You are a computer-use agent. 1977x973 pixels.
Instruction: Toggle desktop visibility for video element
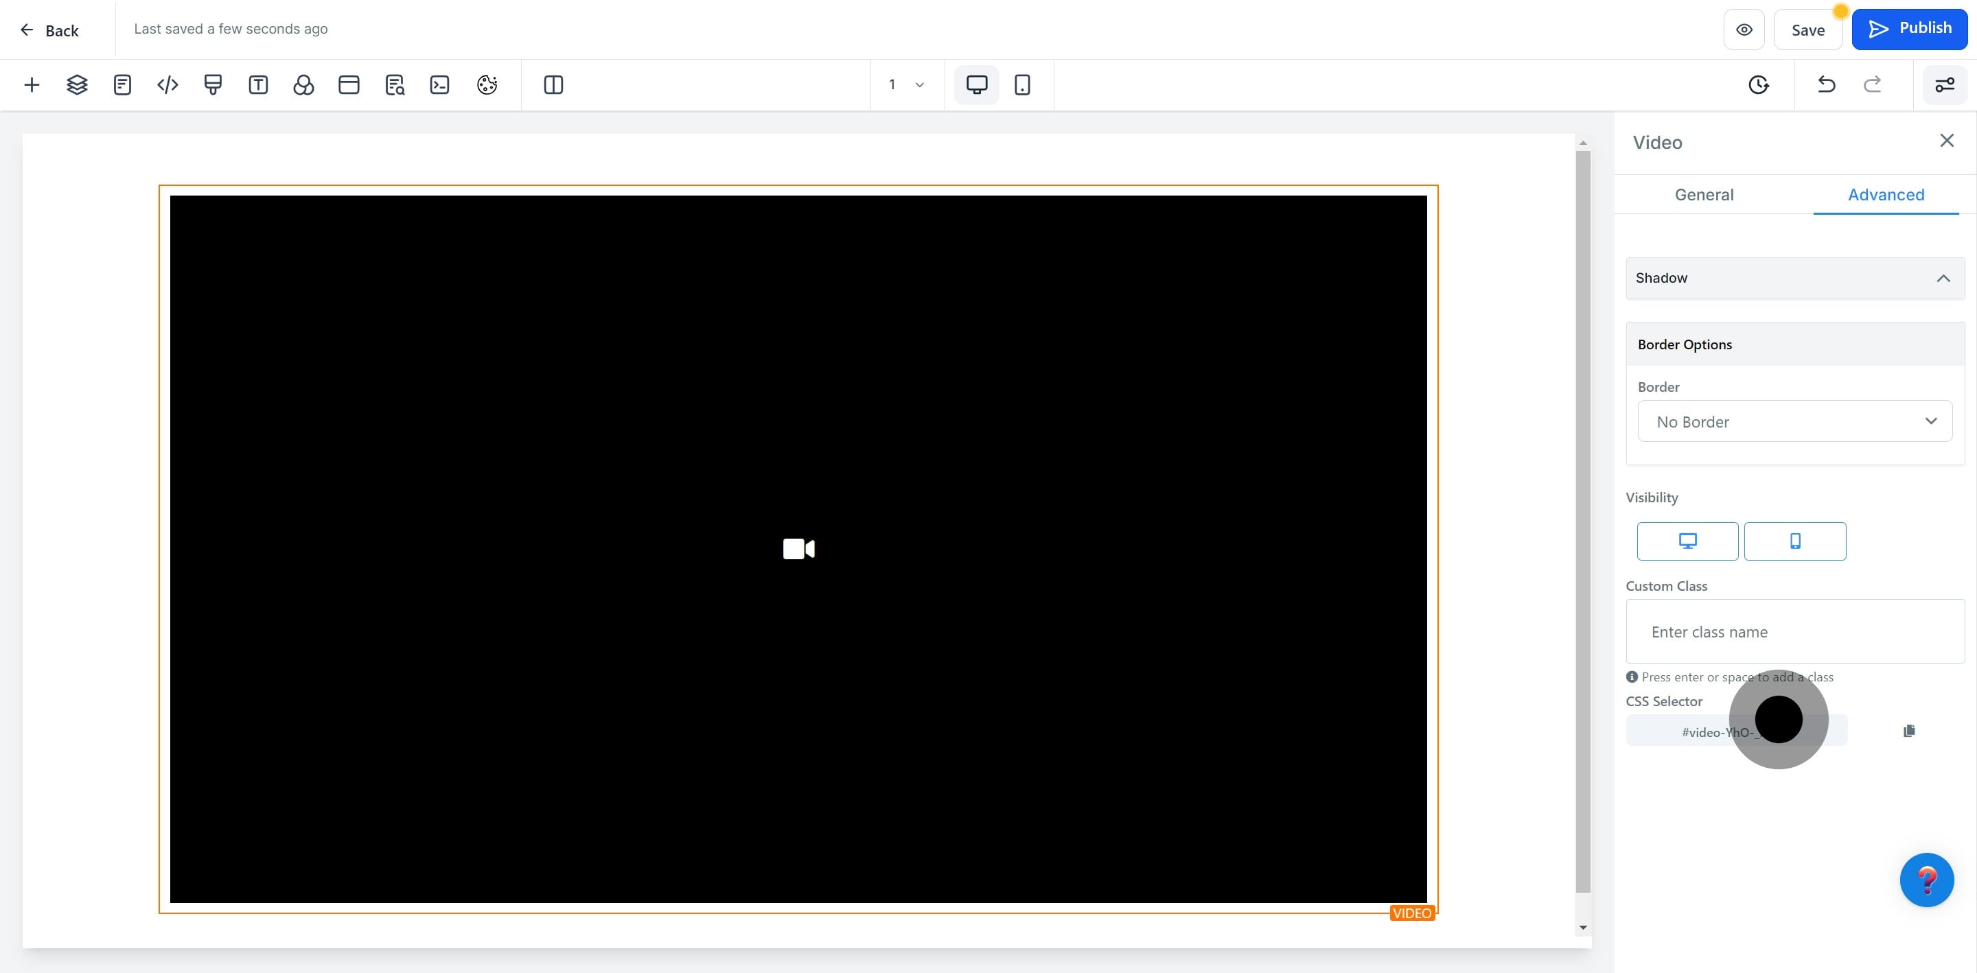point(1687,541)
